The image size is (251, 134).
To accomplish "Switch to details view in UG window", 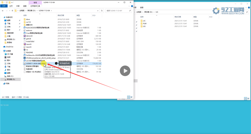I will [x=245, y=98].
